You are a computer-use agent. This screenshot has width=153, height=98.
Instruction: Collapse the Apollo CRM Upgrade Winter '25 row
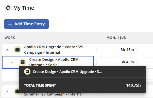pos(7,50)
